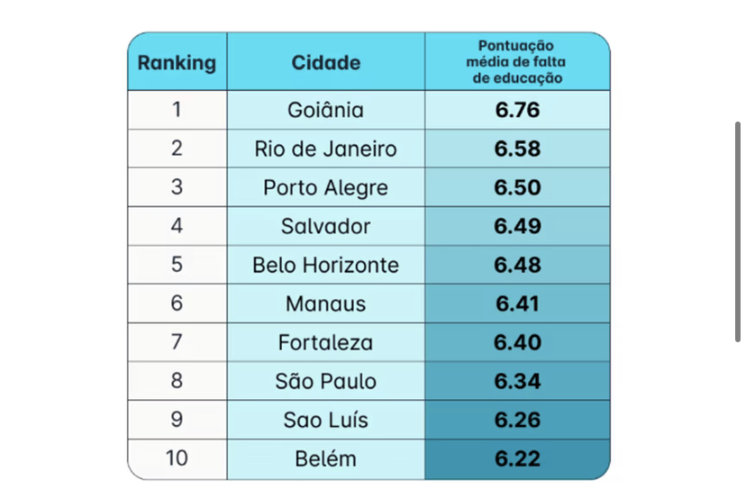Click the 6.76 score value
The image size is (746, 489).
tap(517, 110)
